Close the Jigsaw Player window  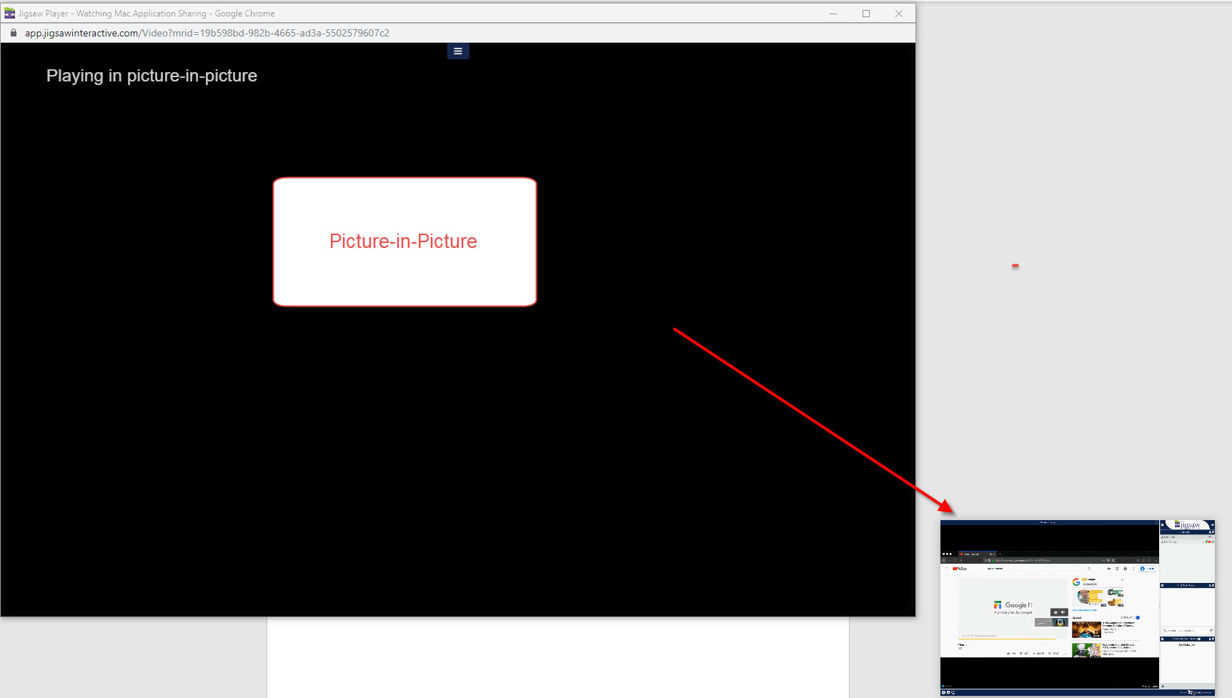pos(899,13)
